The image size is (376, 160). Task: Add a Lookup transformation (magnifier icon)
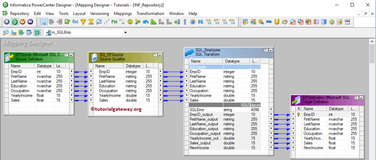[98, 22]
